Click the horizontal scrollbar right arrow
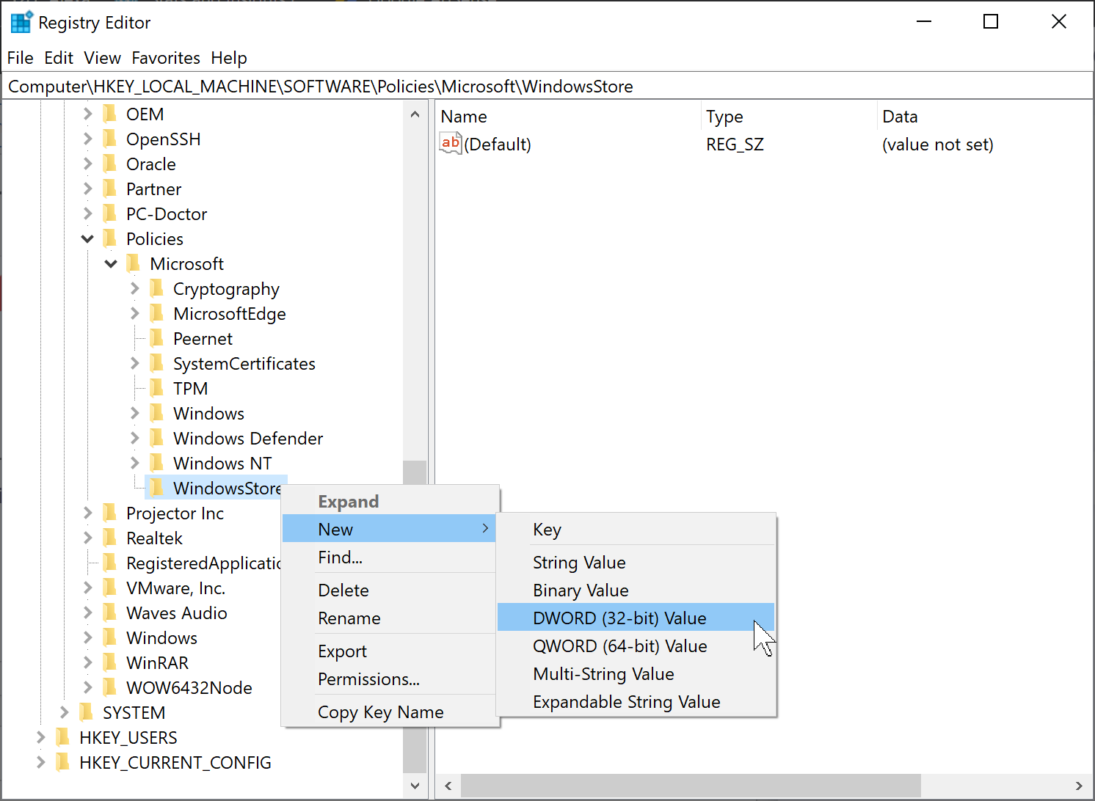The height and width of the screenshot is (801, 1095). coord(1079,786)
